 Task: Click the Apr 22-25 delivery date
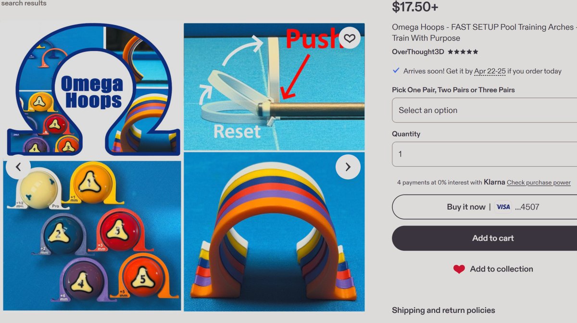(x=489, y=71)
